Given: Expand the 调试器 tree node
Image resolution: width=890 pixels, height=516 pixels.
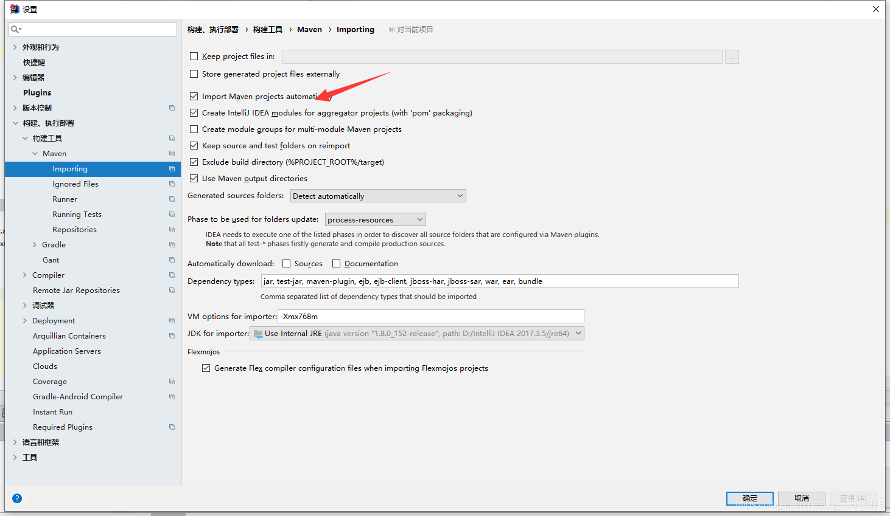Looking at the screenshot, I should 25,306.
